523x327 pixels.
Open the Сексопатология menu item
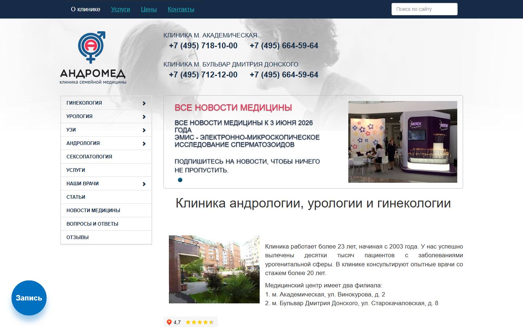106,157
